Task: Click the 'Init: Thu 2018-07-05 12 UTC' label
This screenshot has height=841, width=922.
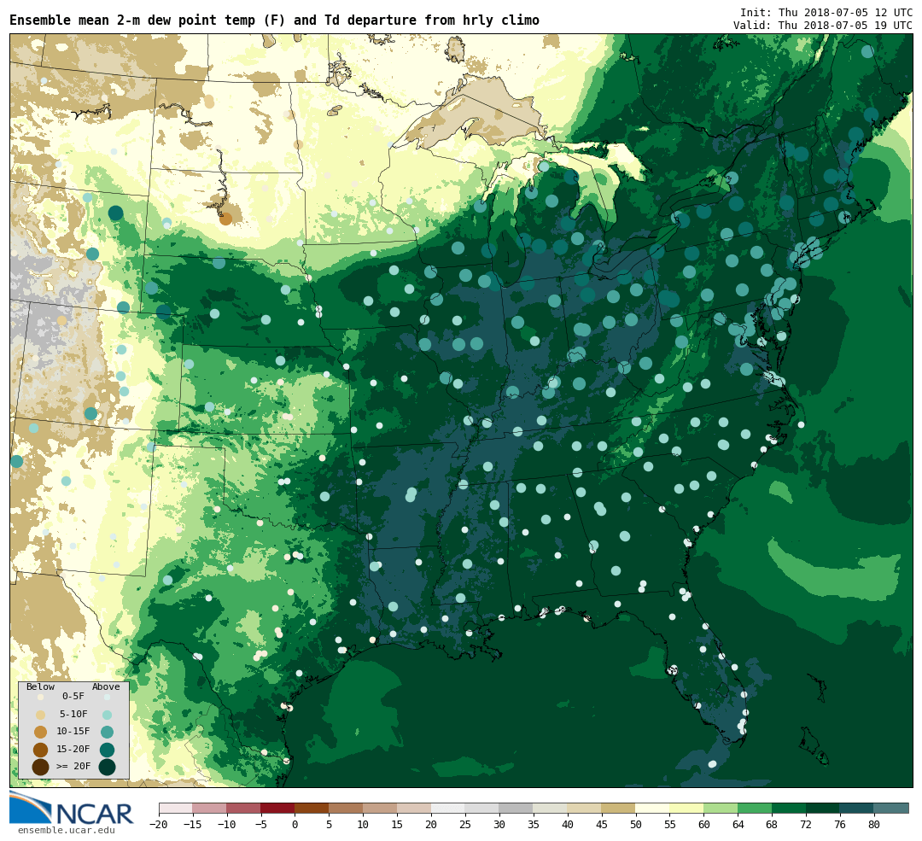Action: (x=826, y=13)
